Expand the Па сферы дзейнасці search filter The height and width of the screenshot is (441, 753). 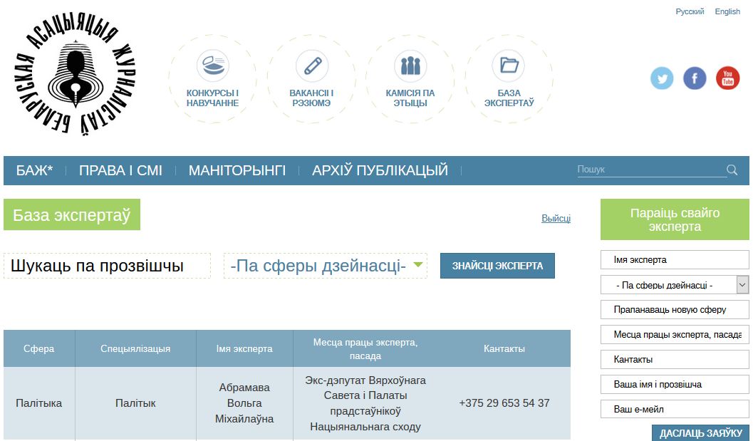click(x=326, y=266)
